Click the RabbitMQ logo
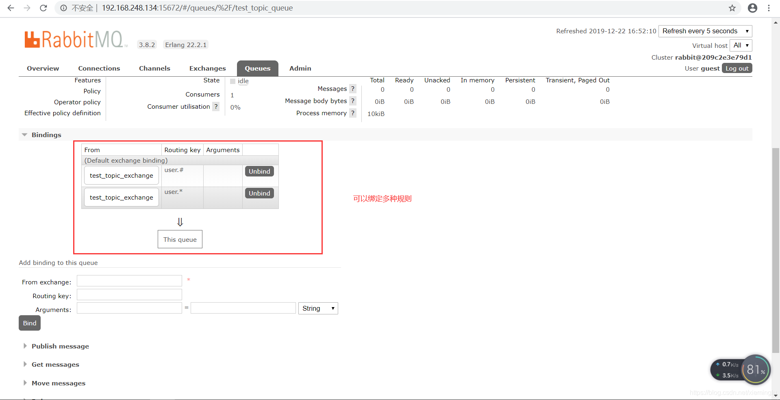The width and height of the screenshot is (780, 400). point(76,40)
